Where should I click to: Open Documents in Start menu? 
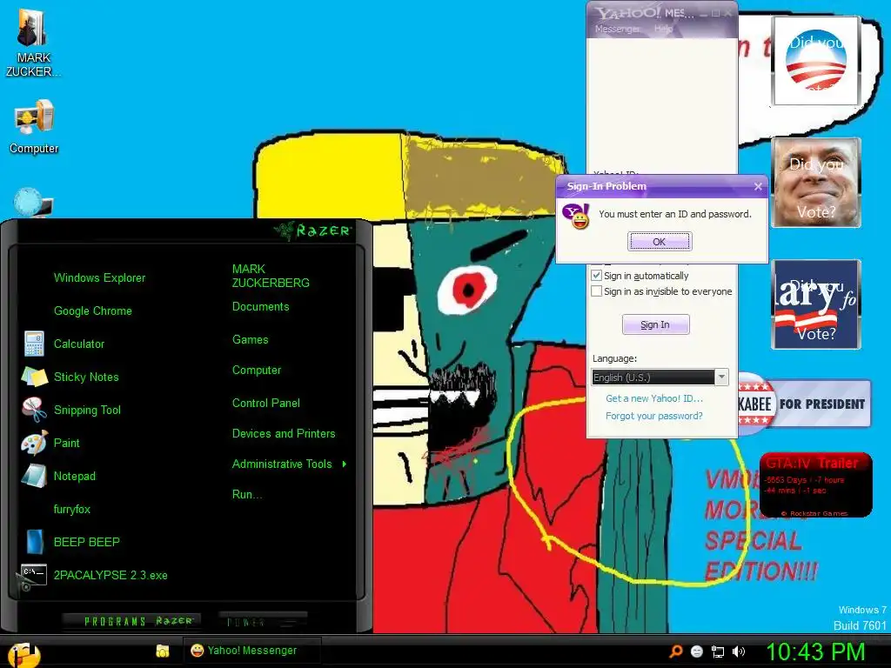(260, 307)
